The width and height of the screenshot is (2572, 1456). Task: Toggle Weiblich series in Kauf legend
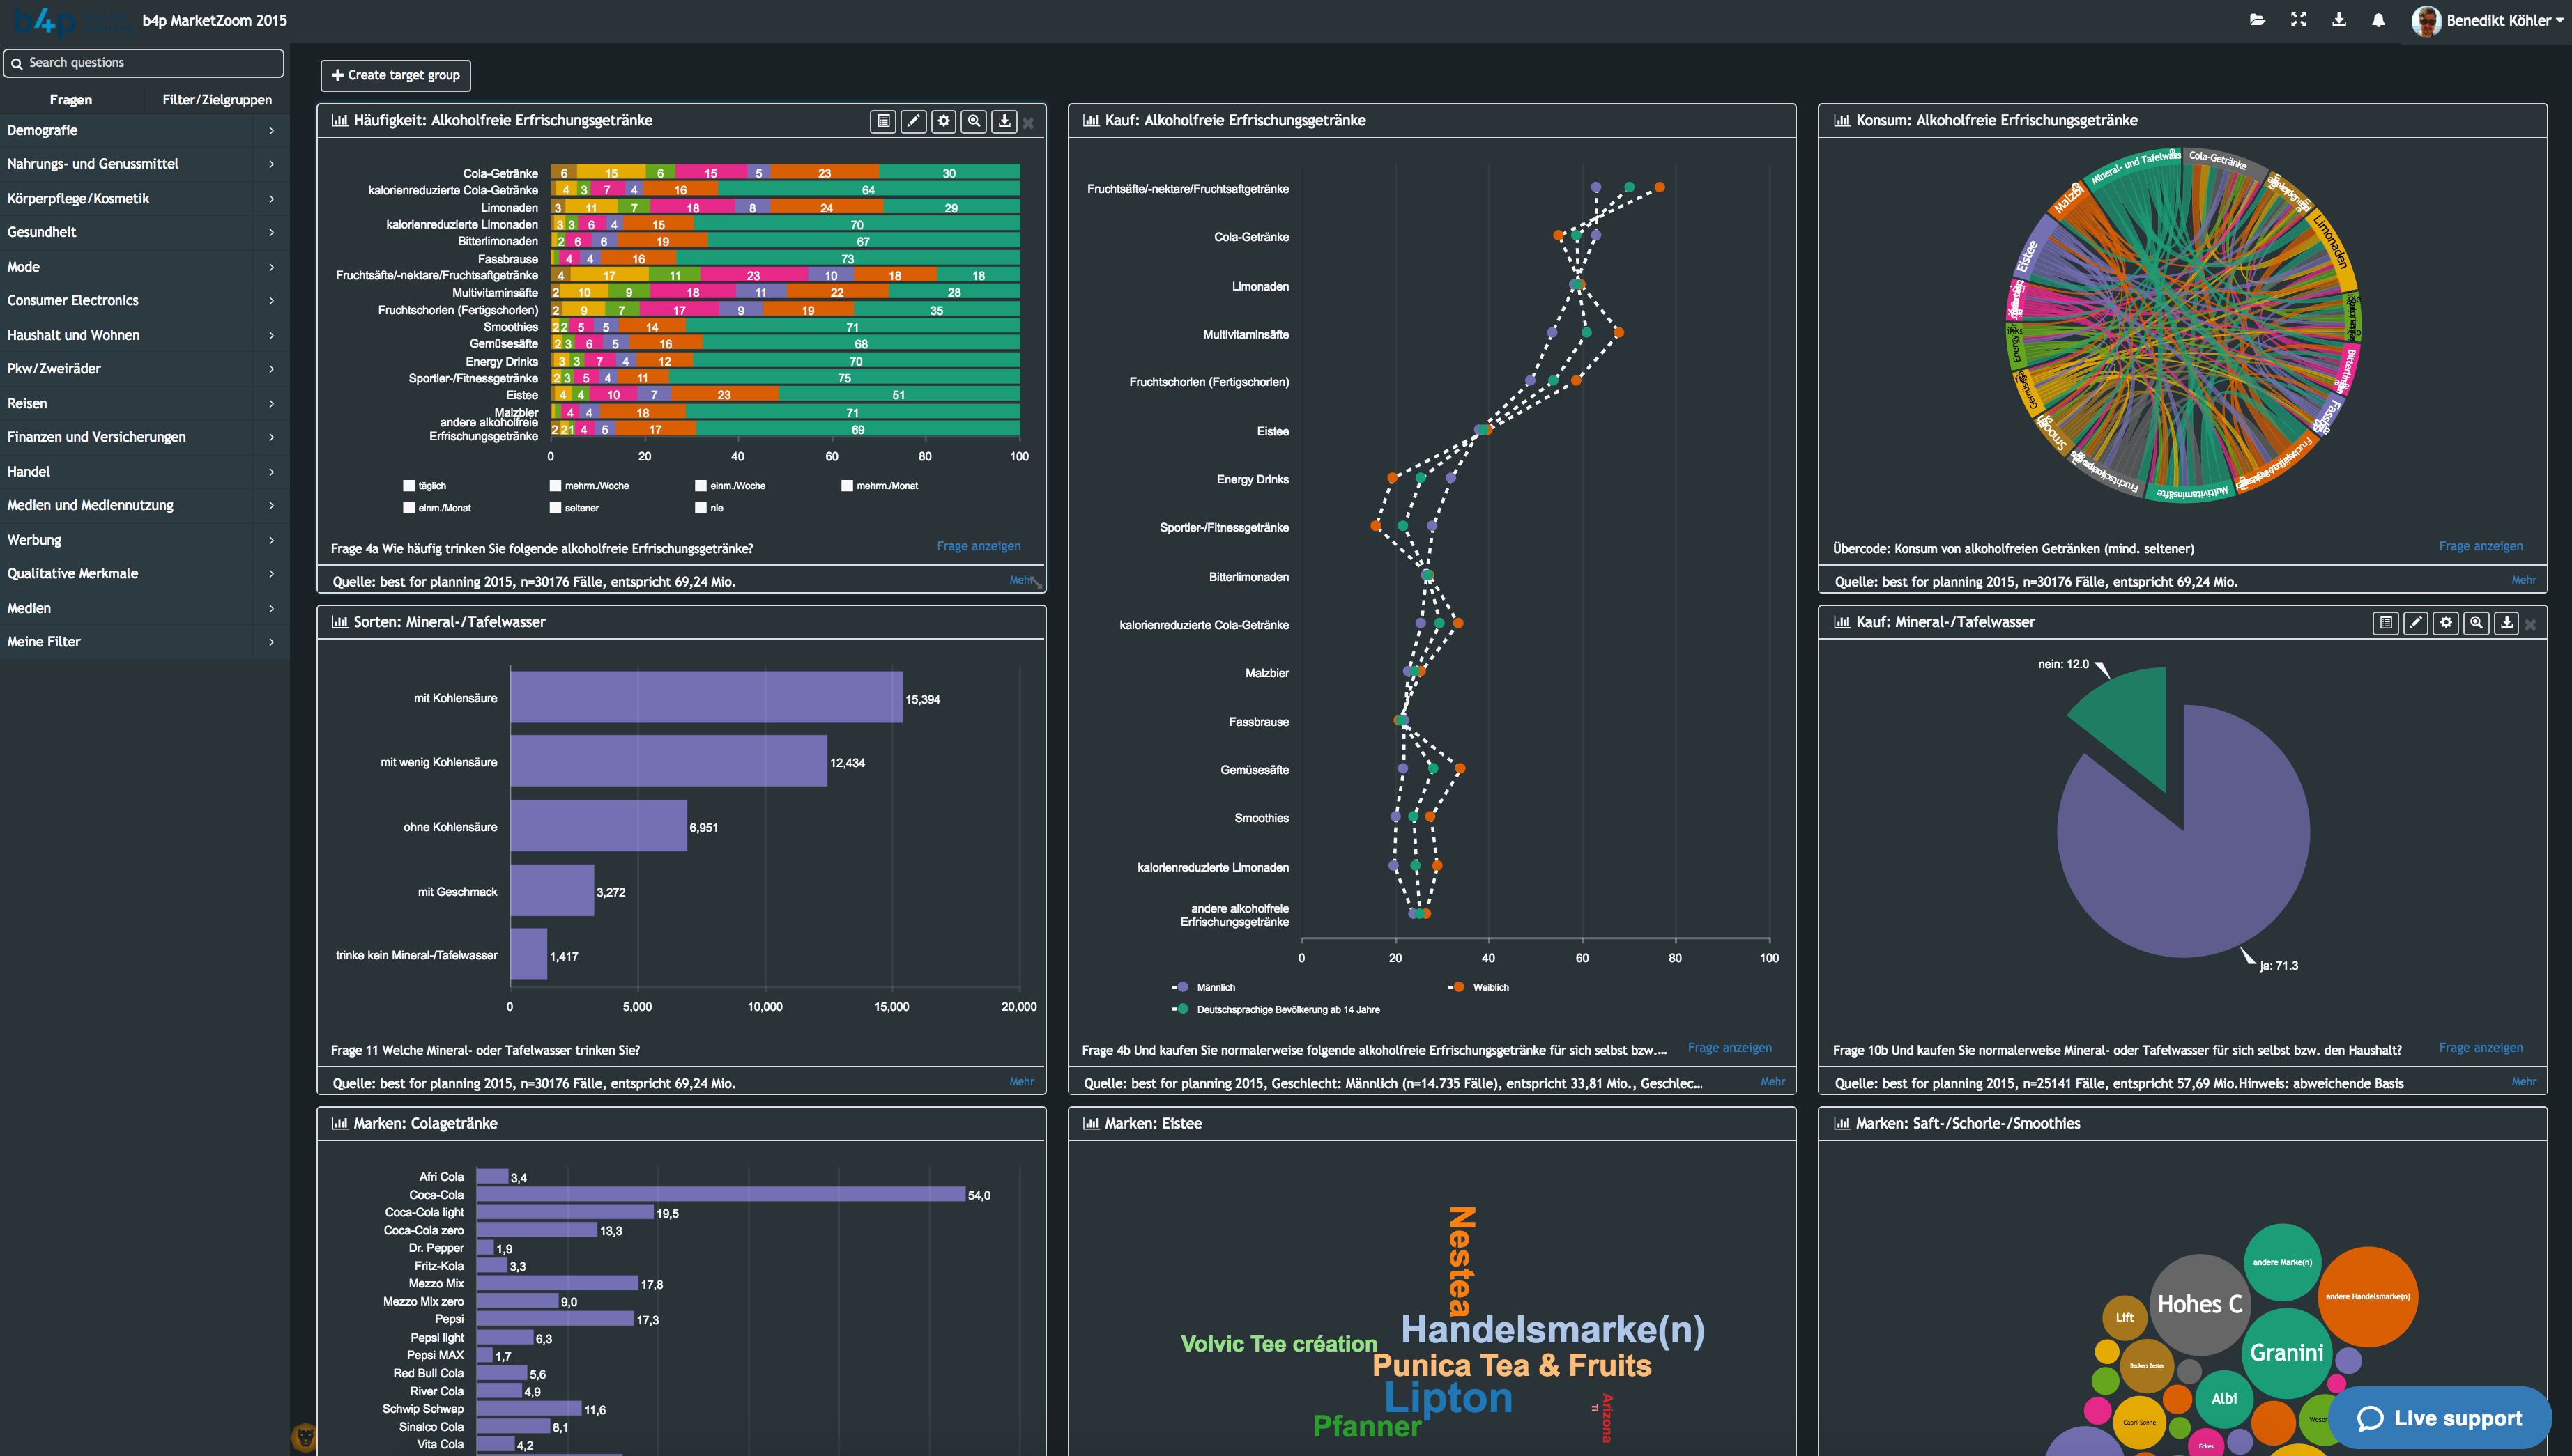pos(1478,987)
